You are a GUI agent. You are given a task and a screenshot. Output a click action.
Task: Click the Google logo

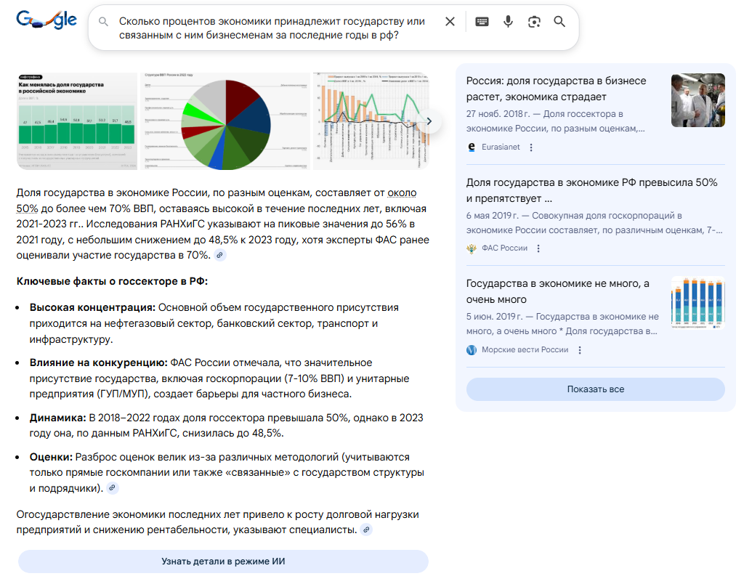[x=46, y=20]
